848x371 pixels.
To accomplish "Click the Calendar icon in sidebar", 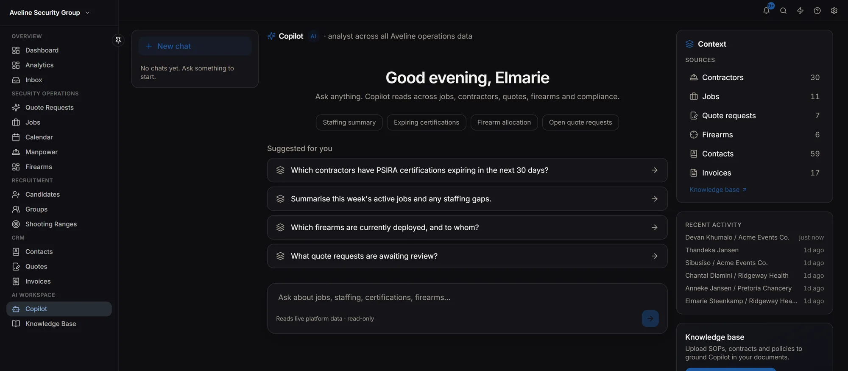I will tap(16, 137).
